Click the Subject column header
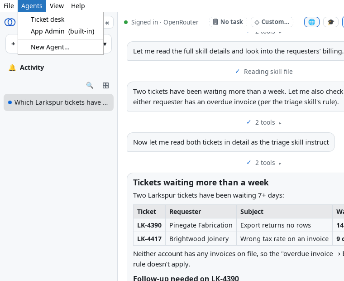The image size is (344, 281). (284, 212)
